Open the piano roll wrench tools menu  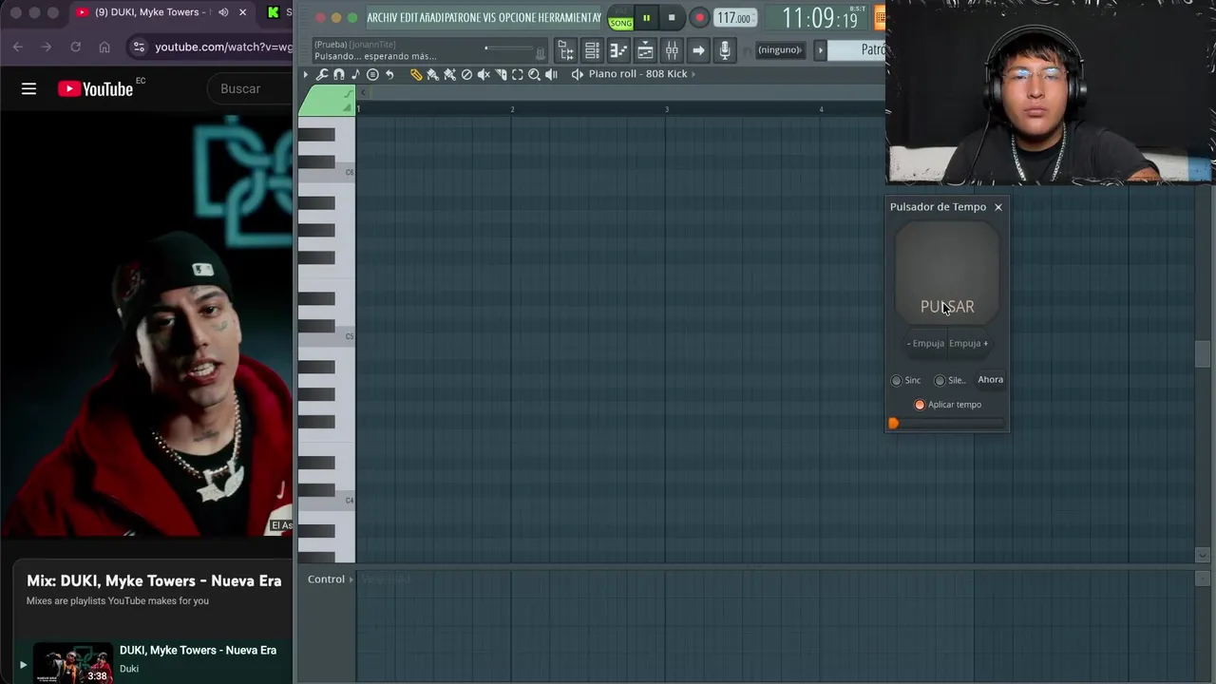322,74
